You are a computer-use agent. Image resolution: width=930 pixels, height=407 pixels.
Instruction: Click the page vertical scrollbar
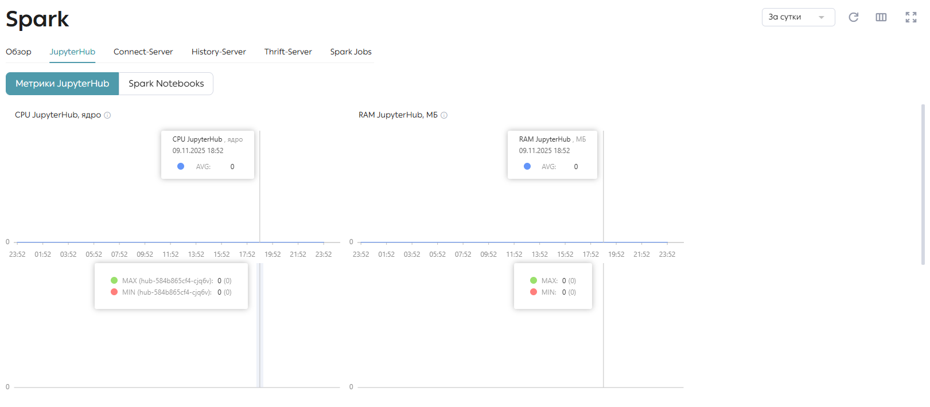click(923, 183)
